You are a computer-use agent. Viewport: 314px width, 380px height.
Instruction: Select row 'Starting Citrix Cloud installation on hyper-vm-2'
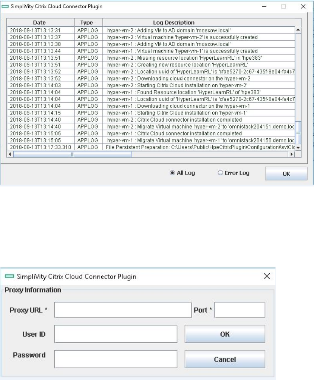[151, 85]
